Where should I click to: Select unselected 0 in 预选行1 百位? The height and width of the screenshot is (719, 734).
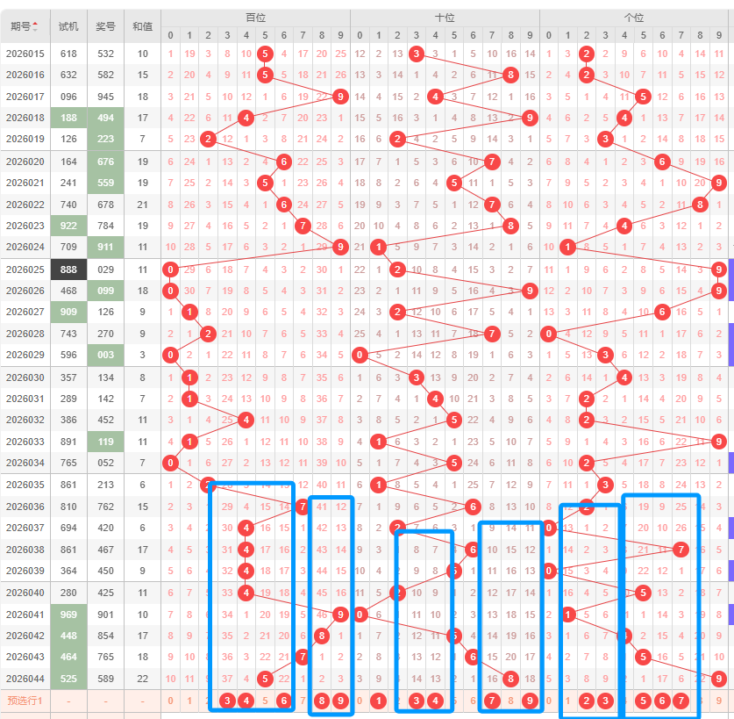click(x=170, y=701)
